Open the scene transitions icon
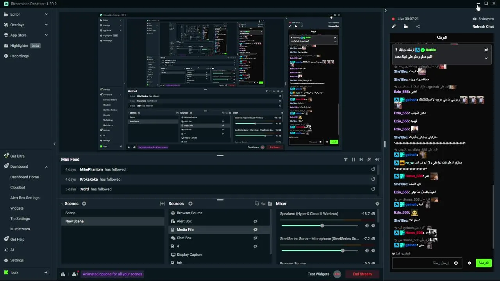This screenshot has width=500, height=281. click(162, 204)
